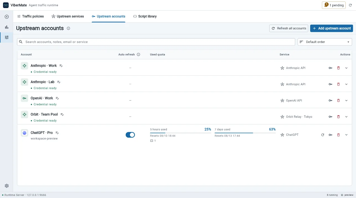The image size is (356, 198).
Task: Open credential key for Anthropic · Work
Action: point(330,68)
